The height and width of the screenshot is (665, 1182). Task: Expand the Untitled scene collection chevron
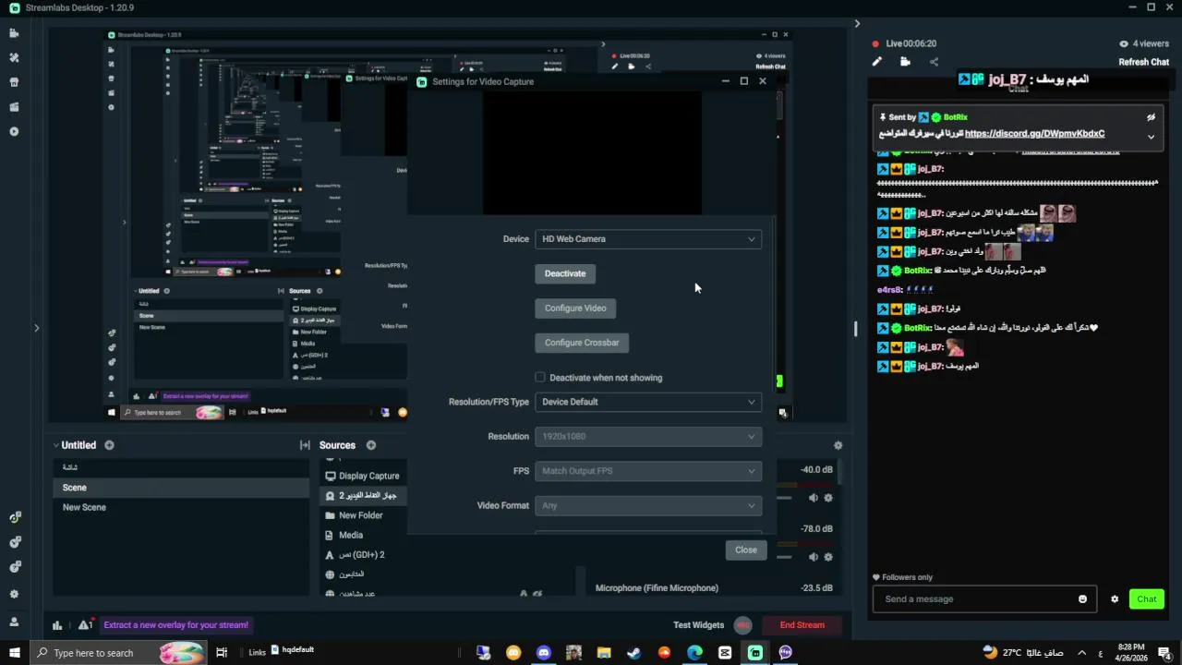tap(55, 445)
